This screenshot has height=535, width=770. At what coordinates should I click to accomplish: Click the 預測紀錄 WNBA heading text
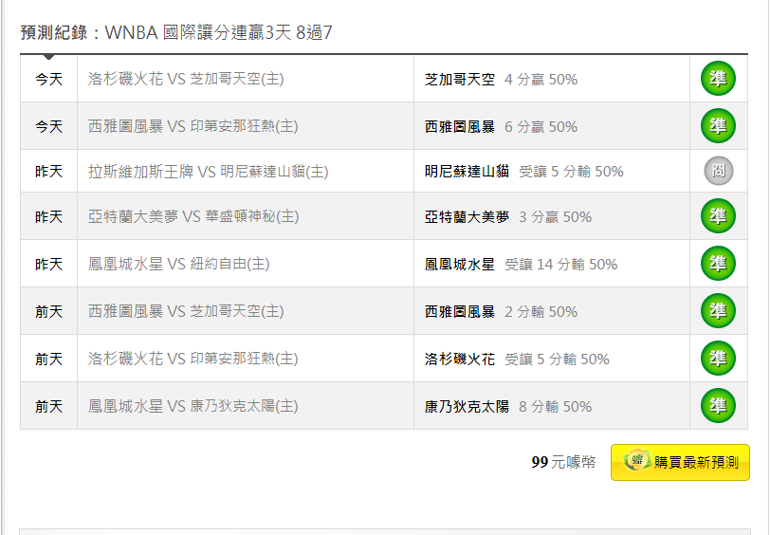[x=176, y=33]
